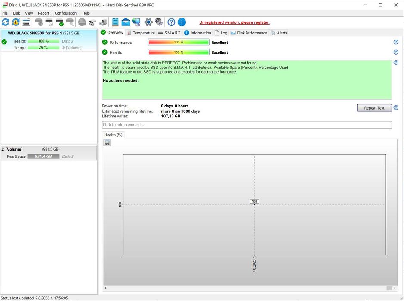Switch to the S.M.A.R.T. tab
Image resolution: width=404 pixels, height=301 pixels.
[170, 33]
